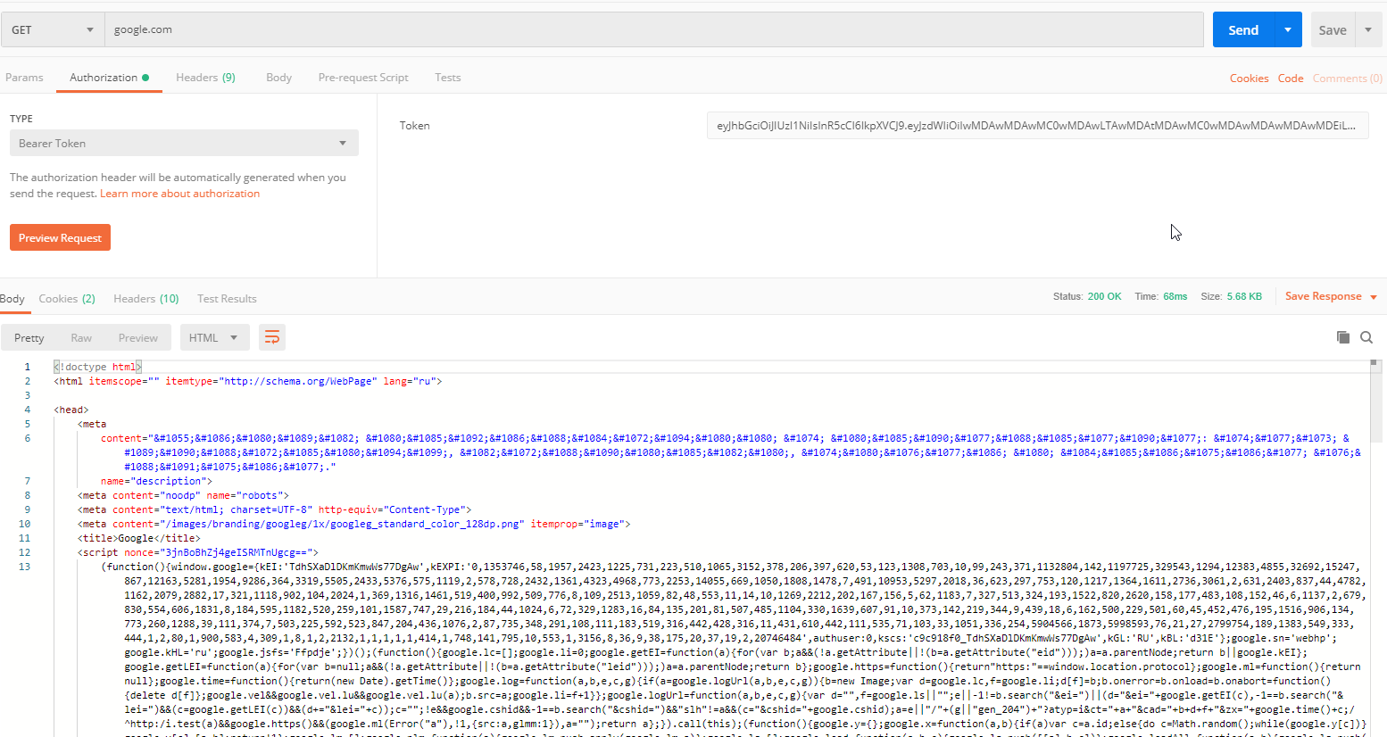Toggle line wrapping in the response editor
1387x737 pixels.
pos(272,337)
